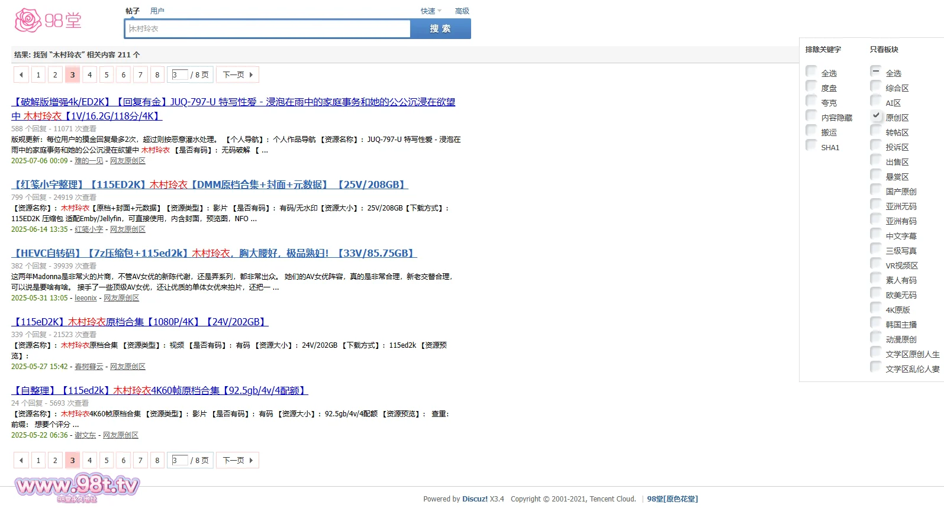This screenshot has width=944, height=508.
Task: Focus the search keyword input field
Action: [268, 29]
